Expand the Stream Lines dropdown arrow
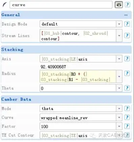134x142 pixels. (119, 35)
